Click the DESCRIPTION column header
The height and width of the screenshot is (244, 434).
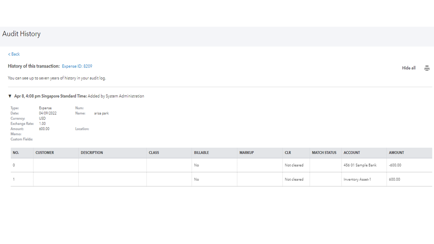tap(92, 153)
